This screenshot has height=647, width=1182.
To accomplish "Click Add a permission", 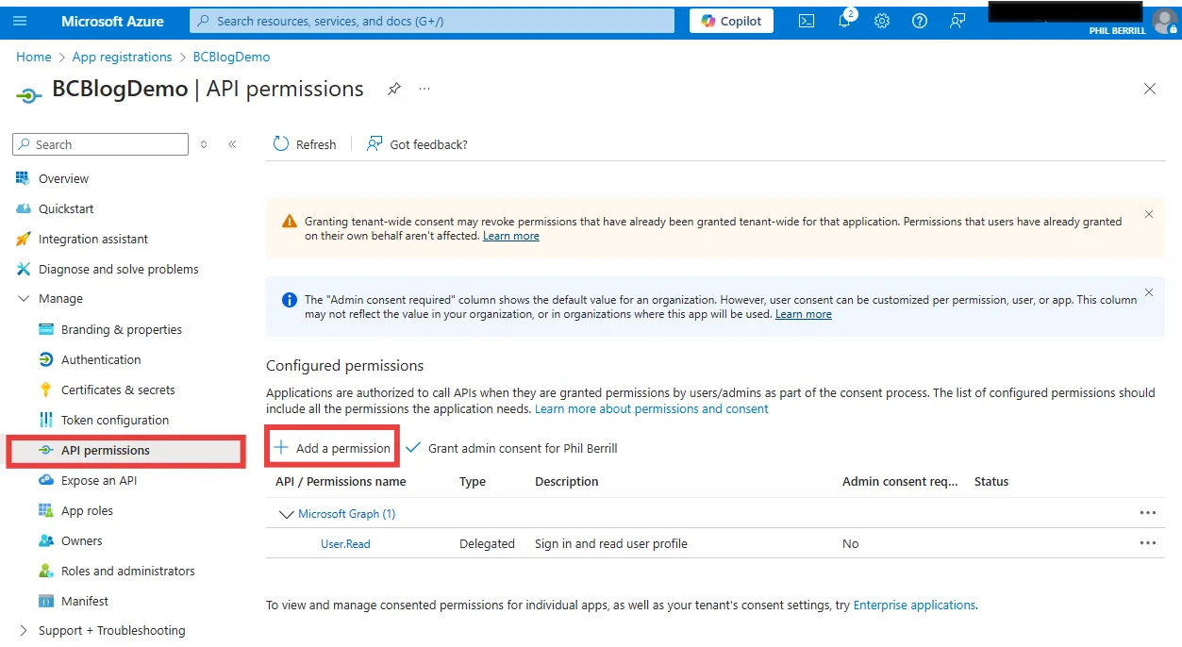I will [332, 448].
